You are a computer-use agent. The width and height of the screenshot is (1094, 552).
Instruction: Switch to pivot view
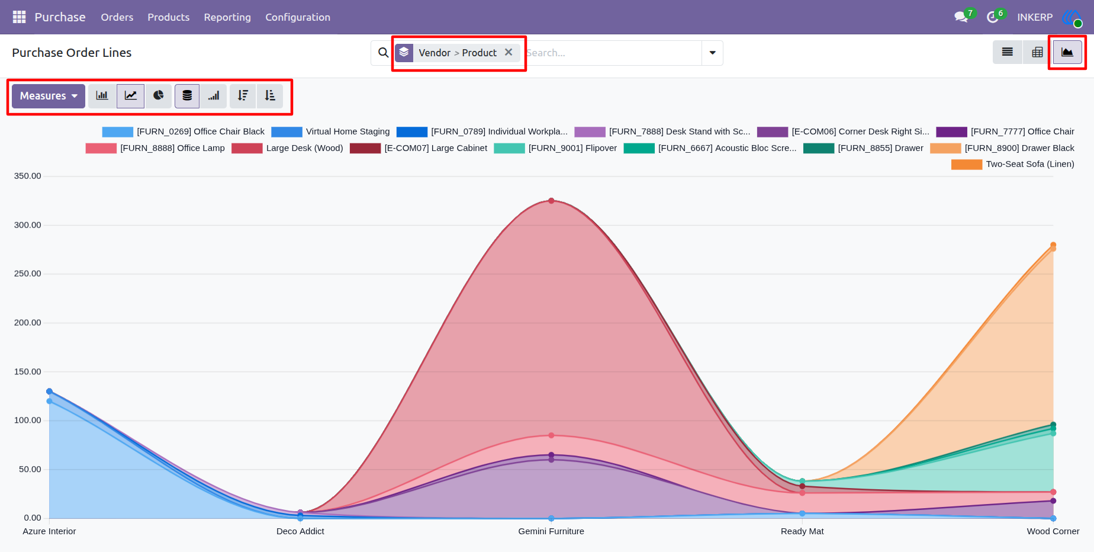(x=1037, y=52)
